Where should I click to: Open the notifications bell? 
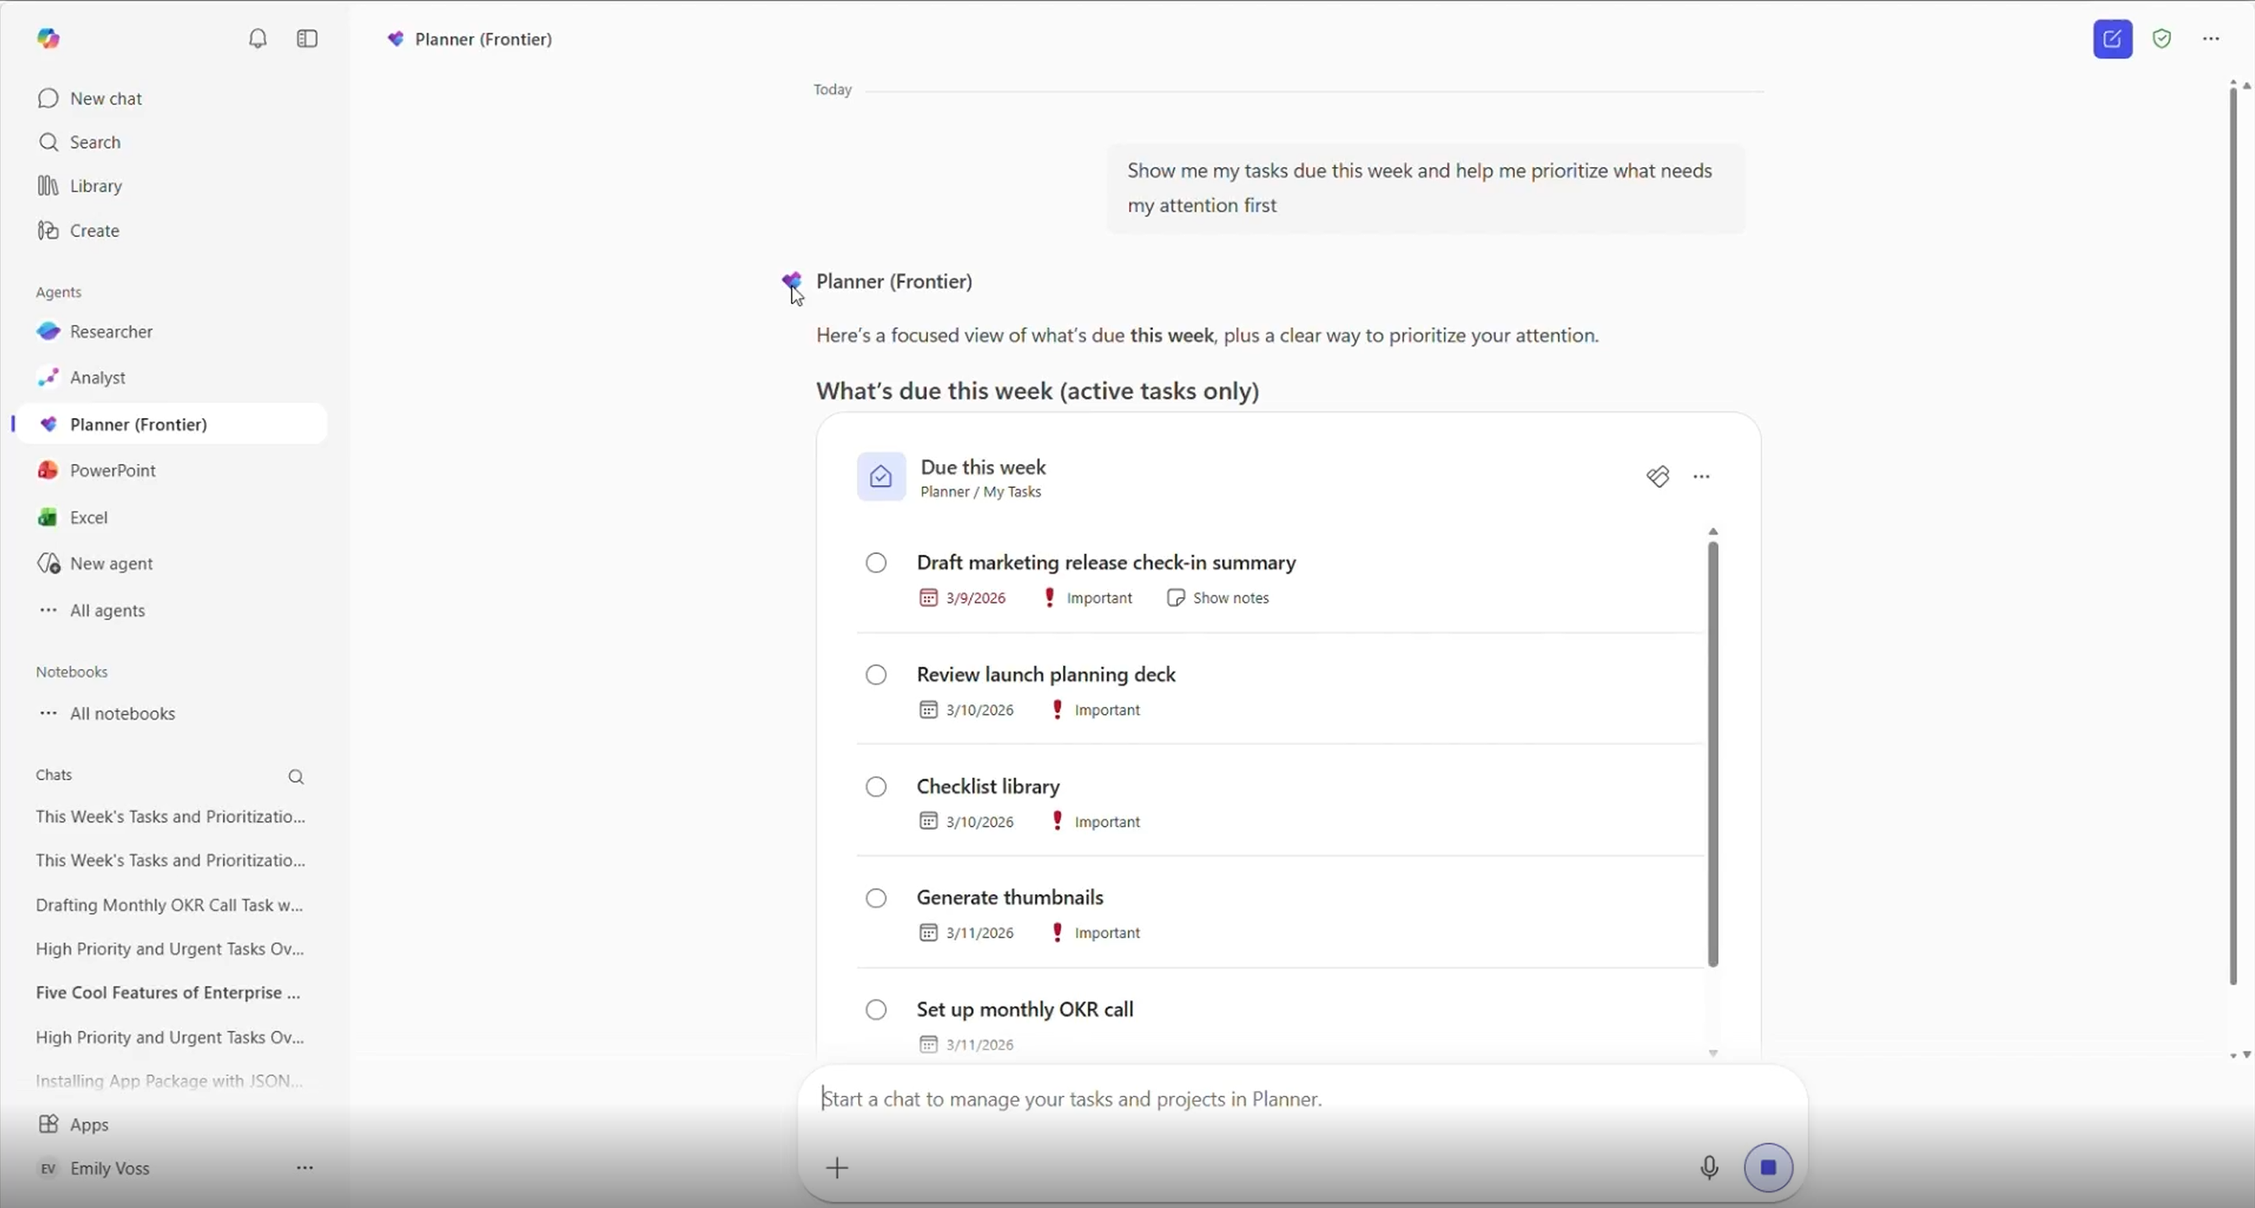[257, 39]
